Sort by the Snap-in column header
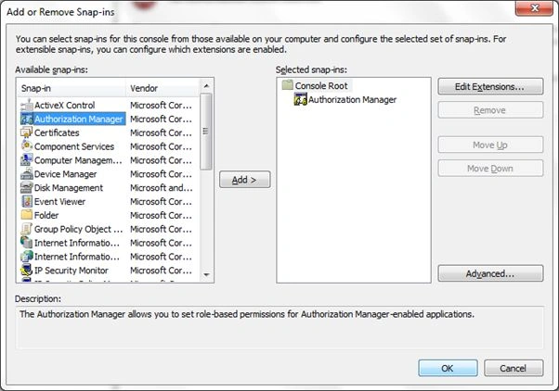The width and height of the screenshot is (559, 391). coord(71,88)
